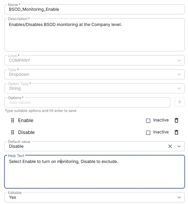Click the drag handle beside Enable
Image resolution: width=188 pixels, height=205 pixels.
click(x=13, y=120)
